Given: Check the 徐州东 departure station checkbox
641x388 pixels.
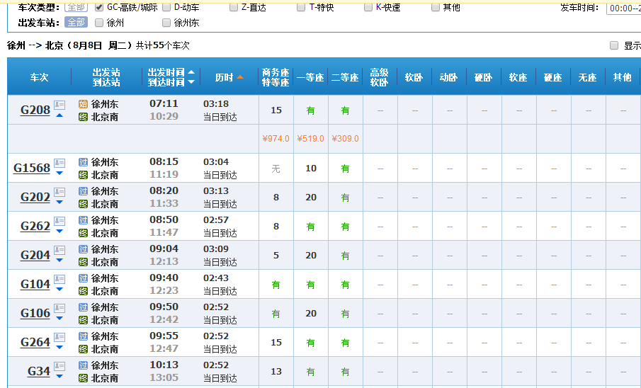Looking at the screenshot, I should (x=166, y=23).
